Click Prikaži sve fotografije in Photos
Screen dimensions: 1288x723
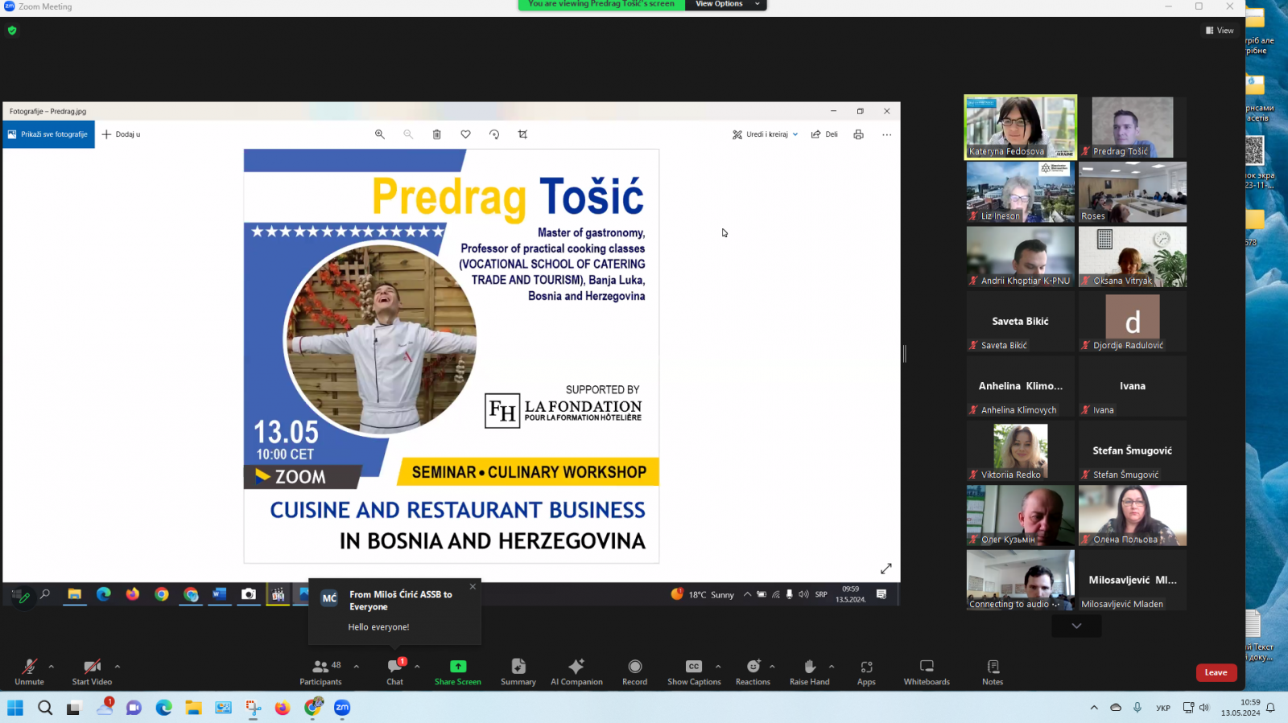pyautogui.click(x=48, y=134)
